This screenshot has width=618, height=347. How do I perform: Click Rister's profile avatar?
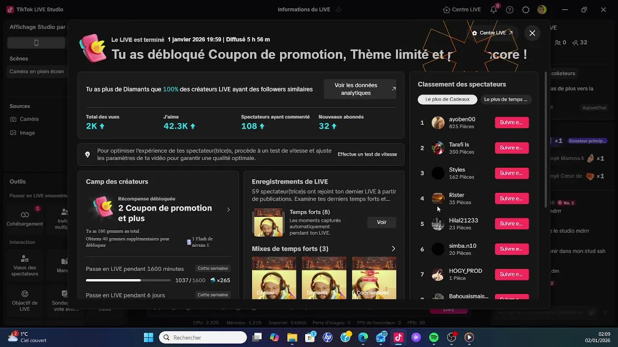[438, 199]
